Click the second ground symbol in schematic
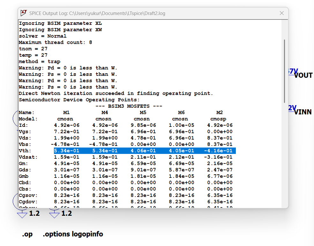 click(x=54, y=215)
